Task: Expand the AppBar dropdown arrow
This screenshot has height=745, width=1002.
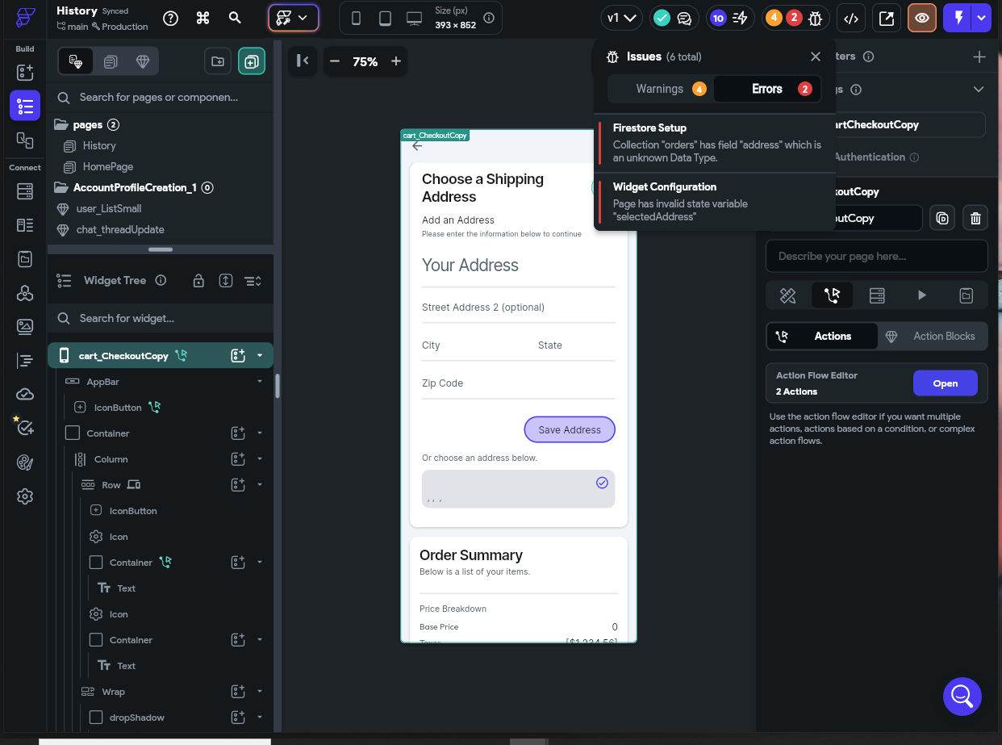Action: pos(260,381)
